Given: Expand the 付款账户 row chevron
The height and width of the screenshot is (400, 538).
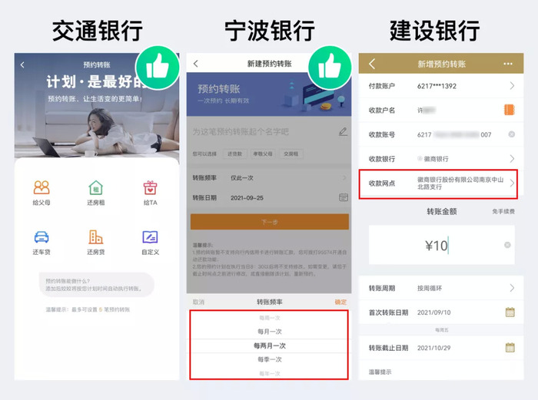Looking at the screenshot, I should coord(512,86).
